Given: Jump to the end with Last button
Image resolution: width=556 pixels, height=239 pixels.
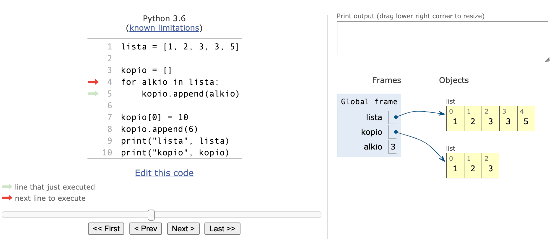Looking at the screenshot, I should (x=222, y=229).
